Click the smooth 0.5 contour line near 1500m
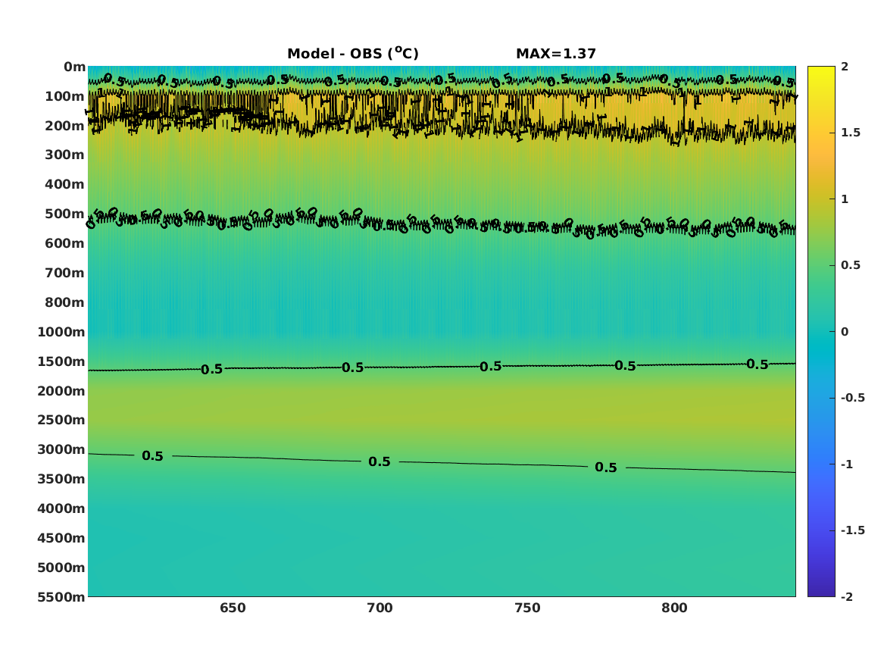This screenshot has width=884, height=663. click(442, 367)
